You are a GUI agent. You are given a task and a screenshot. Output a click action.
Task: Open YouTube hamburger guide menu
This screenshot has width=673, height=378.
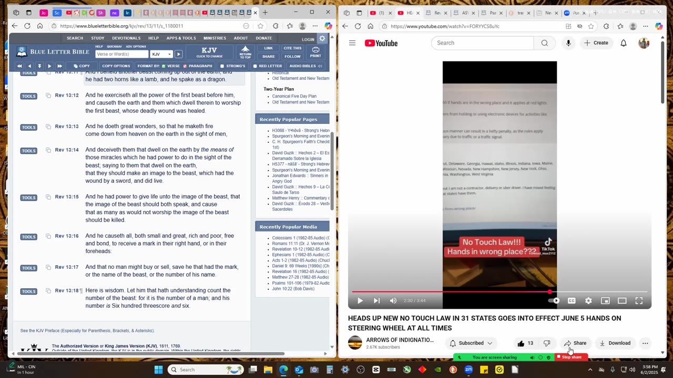point(352,43)
